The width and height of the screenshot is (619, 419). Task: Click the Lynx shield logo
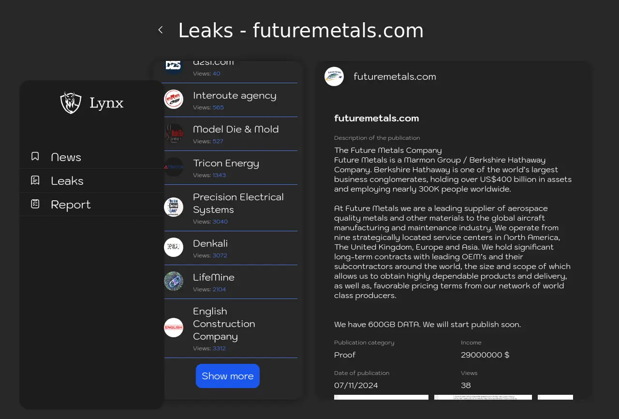[x=71, y=103]
